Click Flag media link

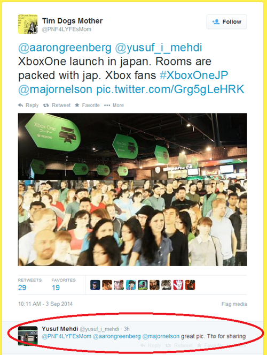[234, 304]
